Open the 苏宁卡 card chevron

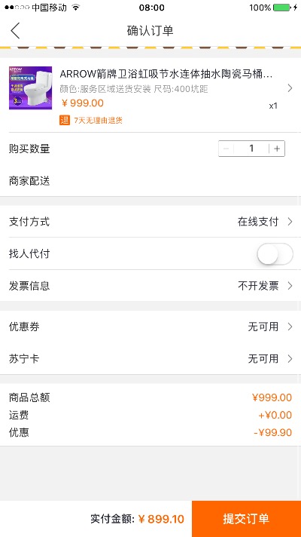pos(290,358)
